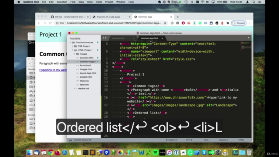279x157 pixels.
Task: Open Time Machine menu bar icon
Action: point(186,2)
